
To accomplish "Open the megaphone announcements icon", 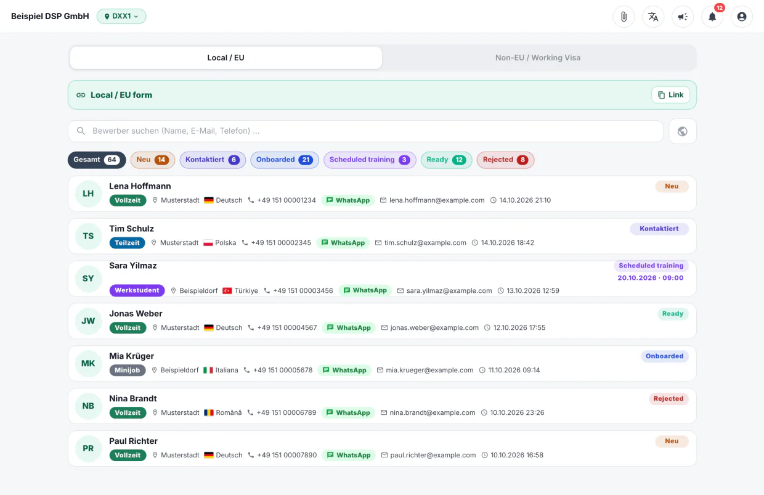I will pos(683,17).
